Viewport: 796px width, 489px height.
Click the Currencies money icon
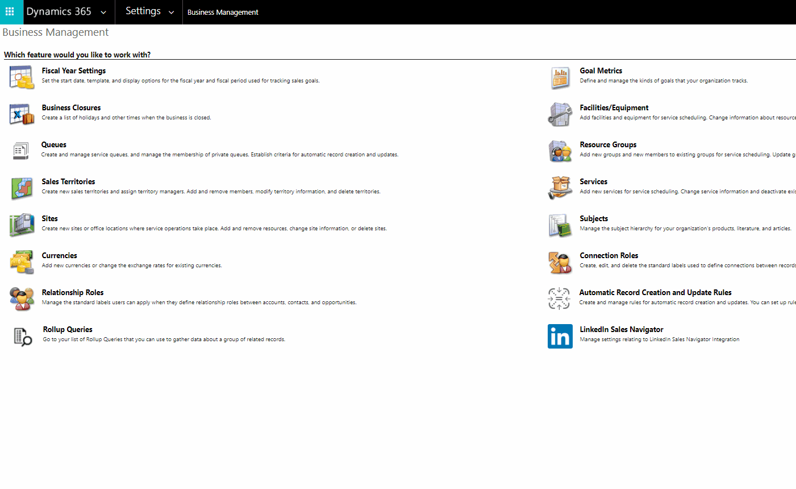coord(22,262)
